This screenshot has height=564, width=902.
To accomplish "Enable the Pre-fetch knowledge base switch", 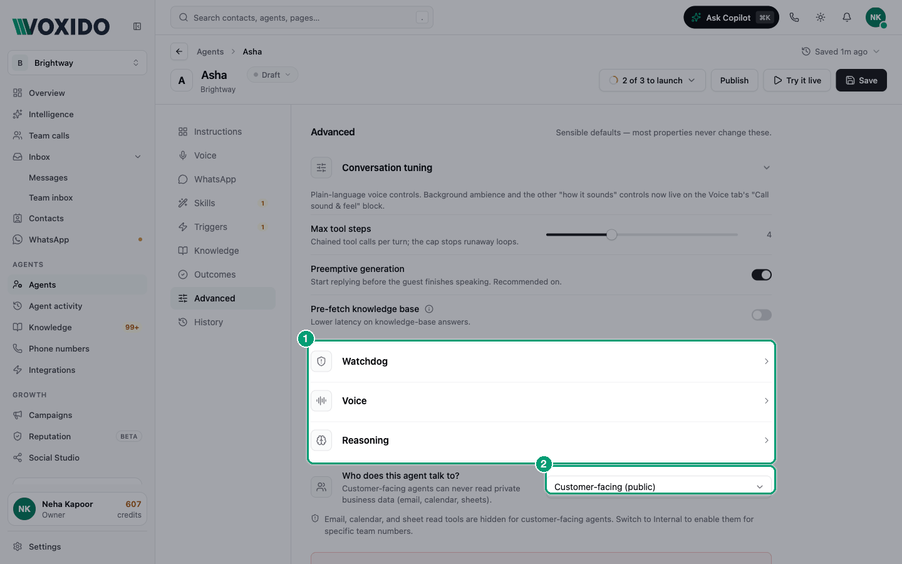I will coord(762,315).
